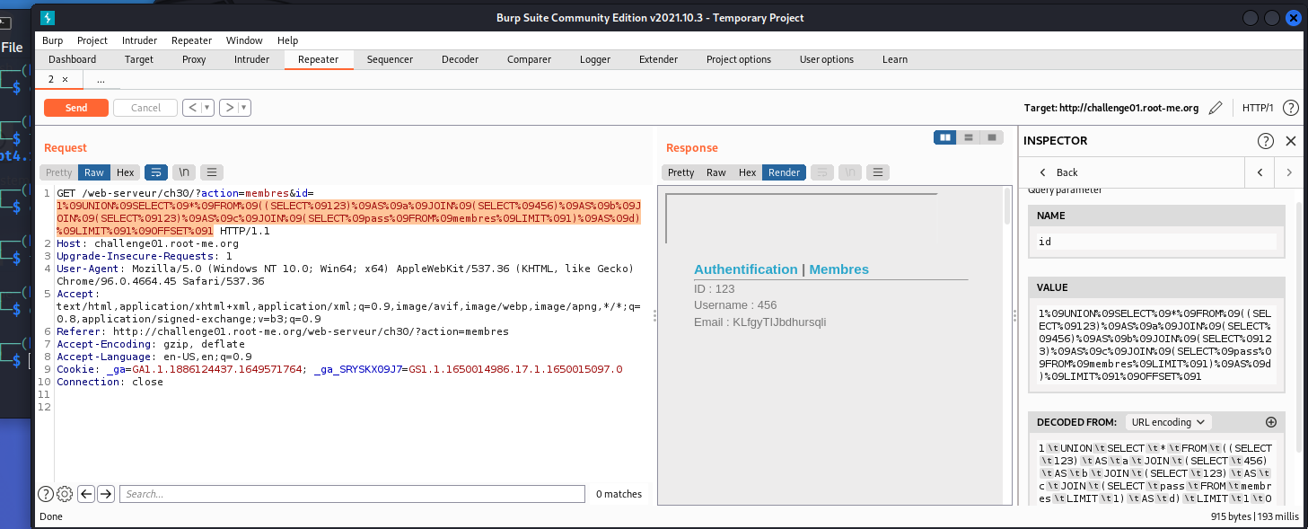Go to next request history button
The width and height of the screenshot is (1308, 529).
point(230,108)
